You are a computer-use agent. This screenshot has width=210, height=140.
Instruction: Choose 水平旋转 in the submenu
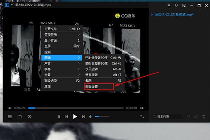(103, 69)
